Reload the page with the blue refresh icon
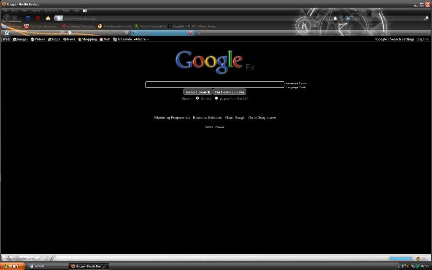The width and height of the screenshot is (432, 270). pos(27,18)
